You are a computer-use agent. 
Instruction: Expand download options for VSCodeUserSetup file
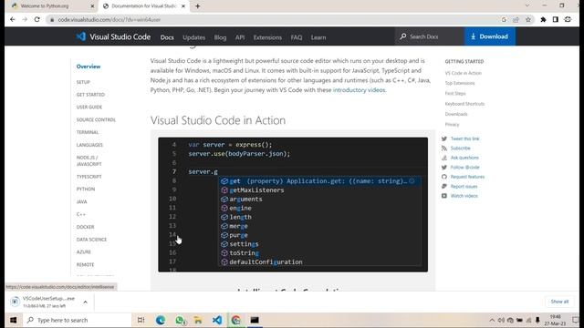(x=85, y=302)
